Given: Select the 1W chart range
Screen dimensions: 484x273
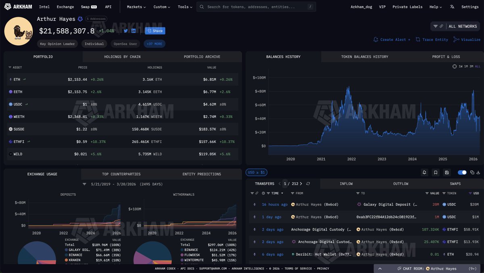Looking at the screenshot, I should click(461, 66).
